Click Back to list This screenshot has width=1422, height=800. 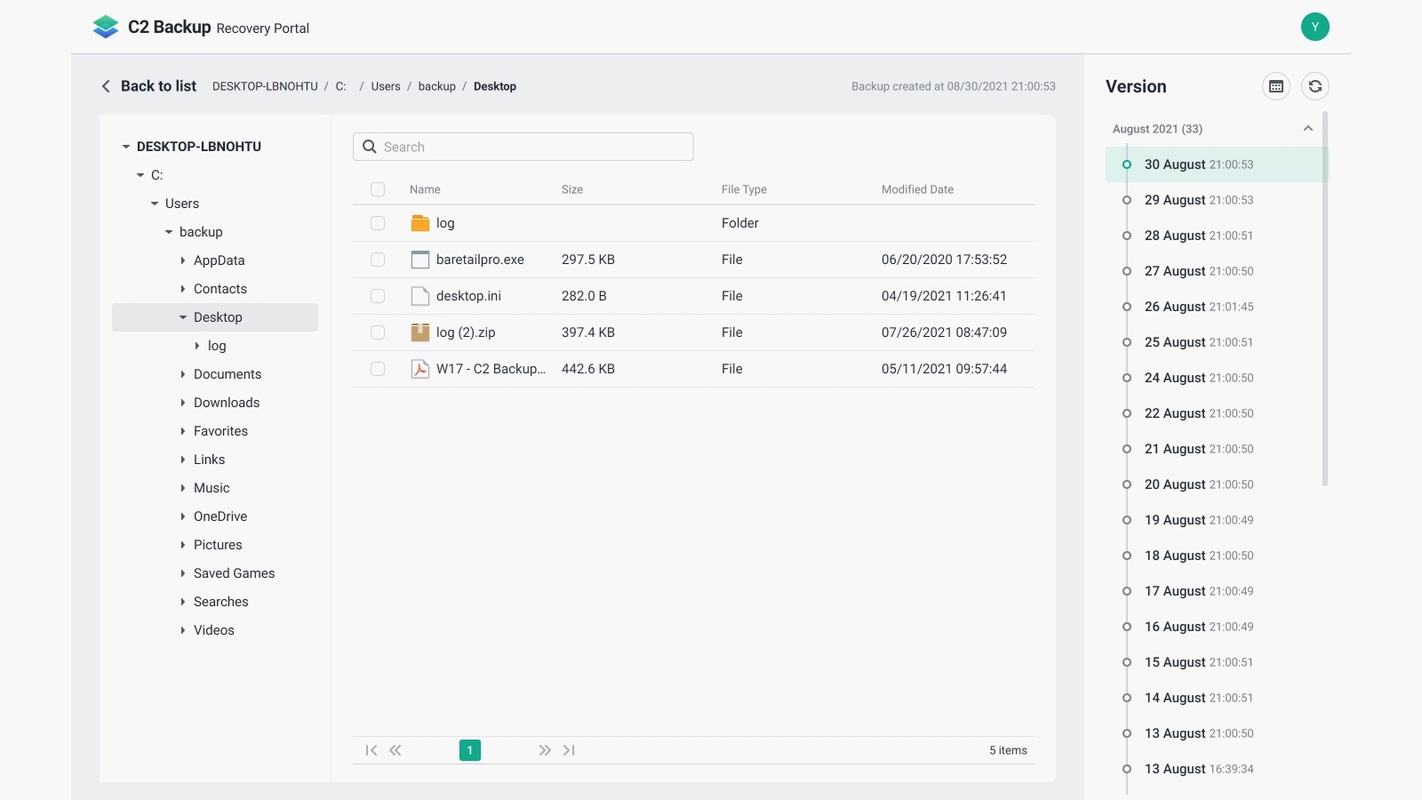(148, 86)
